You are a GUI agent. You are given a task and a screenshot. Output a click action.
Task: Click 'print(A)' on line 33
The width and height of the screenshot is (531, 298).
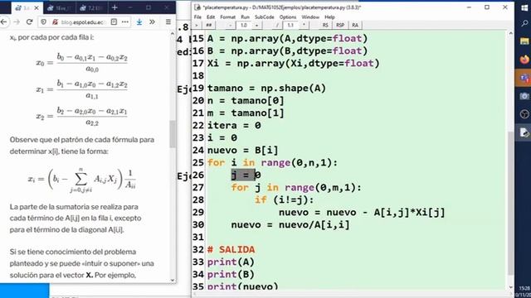[x=231, y=262]
